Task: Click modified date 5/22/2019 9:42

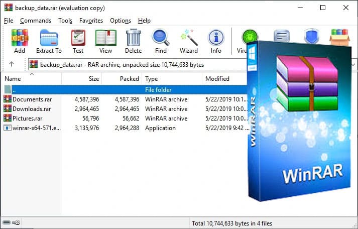Action: pyautogui.click(x=227, y=128)
